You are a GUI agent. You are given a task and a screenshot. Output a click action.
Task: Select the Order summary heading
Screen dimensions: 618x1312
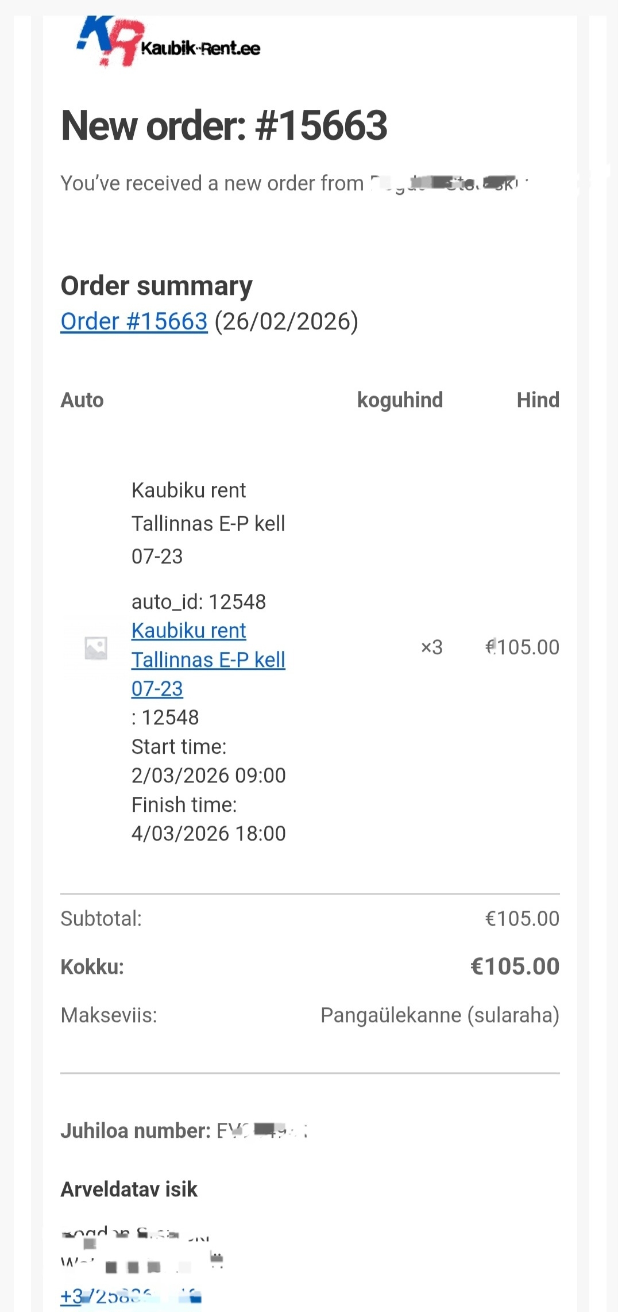156,286
